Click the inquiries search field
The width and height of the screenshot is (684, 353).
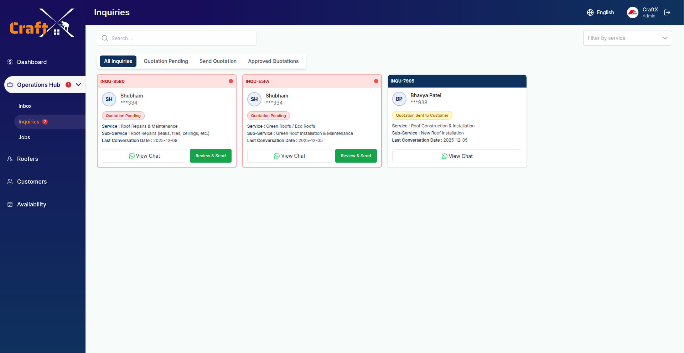coord(176,38)
